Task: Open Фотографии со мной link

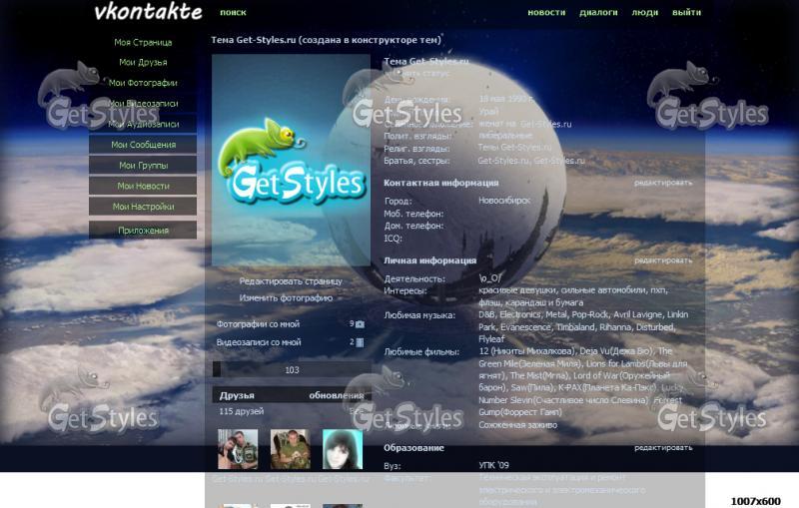Action: [x=258, y=323]
